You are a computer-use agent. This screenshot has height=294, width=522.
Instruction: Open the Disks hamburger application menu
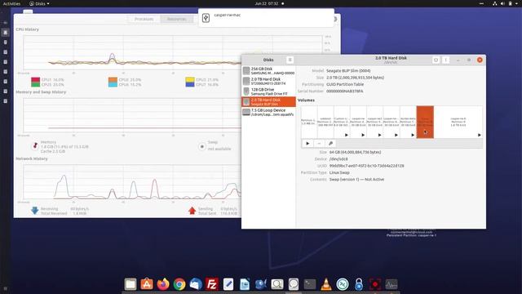[x=290, y=60]
